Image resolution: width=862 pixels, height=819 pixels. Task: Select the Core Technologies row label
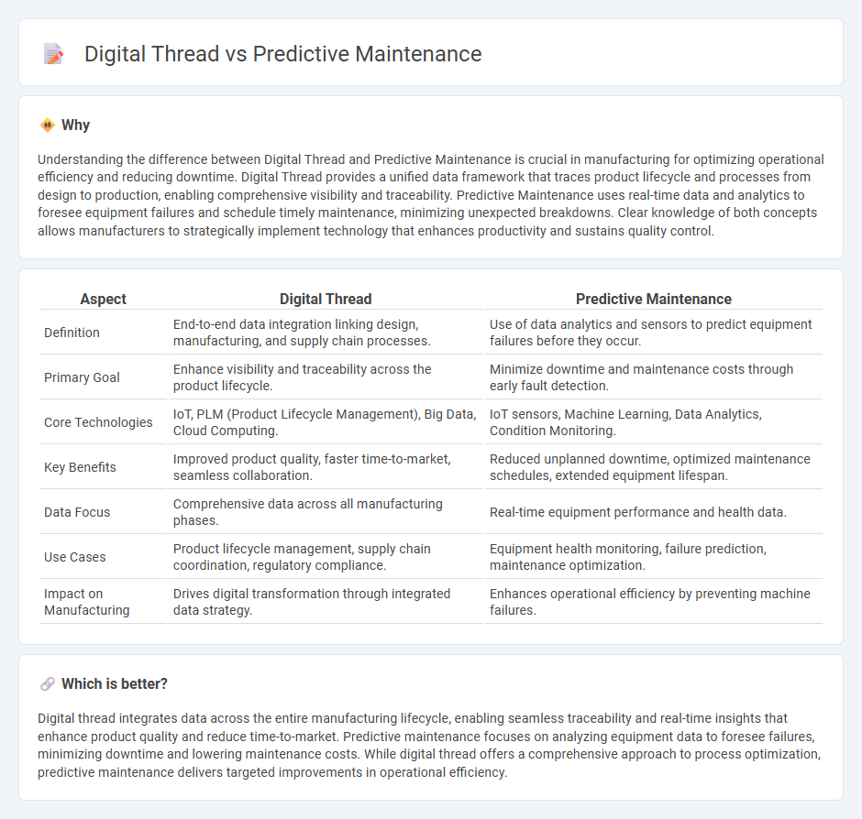[98, 422]
